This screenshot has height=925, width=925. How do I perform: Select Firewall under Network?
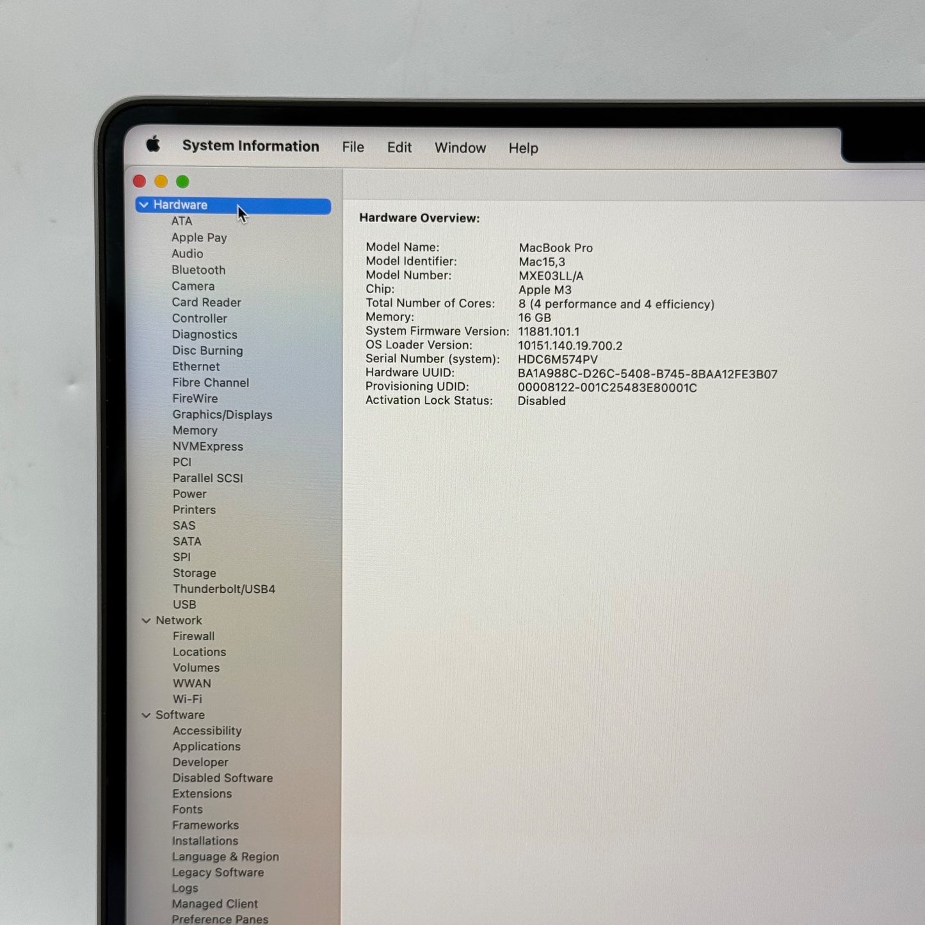(x=193, y=636)
